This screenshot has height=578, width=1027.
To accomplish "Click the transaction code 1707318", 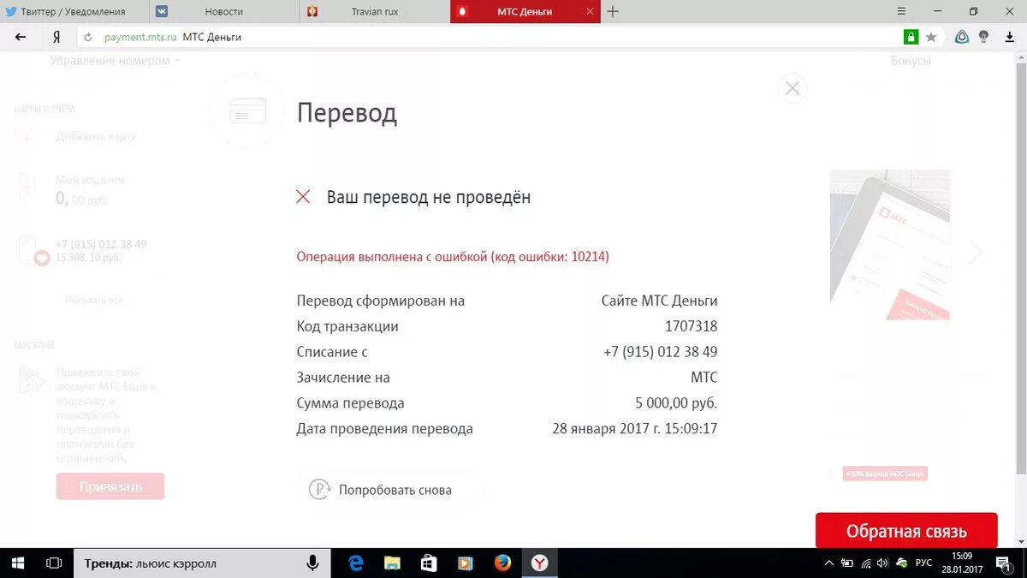I will click(691, 326).
